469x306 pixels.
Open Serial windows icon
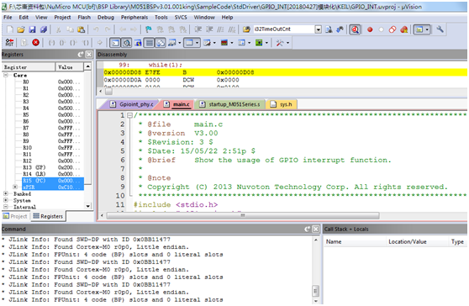tap(206, 43)
